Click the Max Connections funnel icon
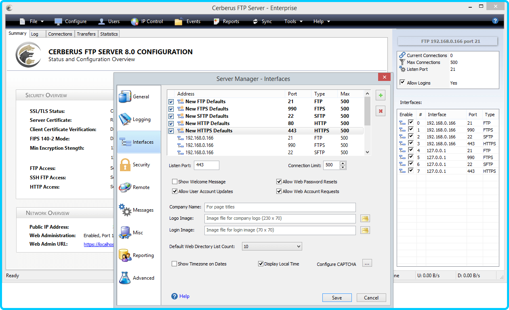Image resolution: width=509 pixels, height=310 pixels. [x=402, y=62]
